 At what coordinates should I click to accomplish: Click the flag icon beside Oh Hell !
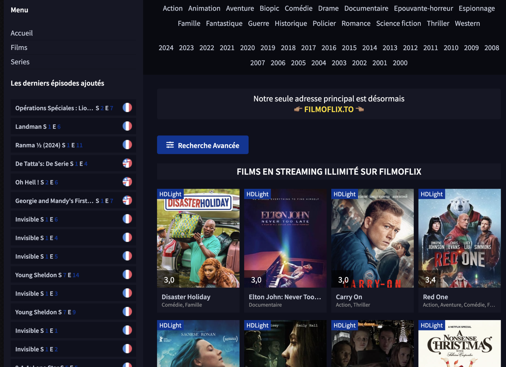pyautogui.click(x=127, y=182)
